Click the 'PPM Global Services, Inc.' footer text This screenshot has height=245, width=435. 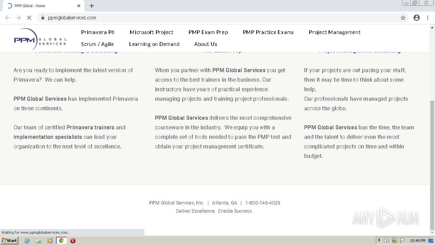177,203
